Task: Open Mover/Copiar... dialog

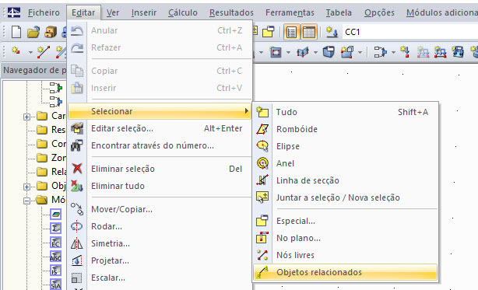Action: pos(160,209)
